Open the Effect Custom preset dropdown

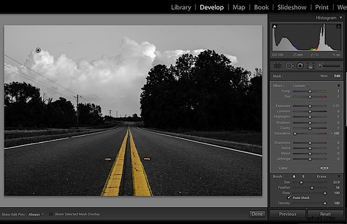pos(300,85)
